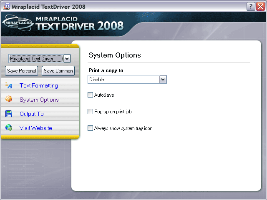Close the TextDriver 2008 window

(x=260, y=7)
